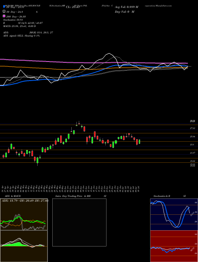Click the 25.84 price axis label
198x262 pixels.
pos(192,137)
